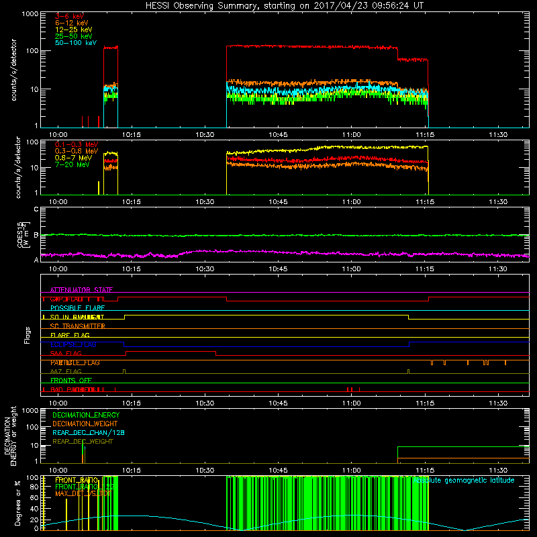This screenshot has width=537, height=537.
Task: Select the ECLIPSE_FLAG label
Action: (73, 344)
